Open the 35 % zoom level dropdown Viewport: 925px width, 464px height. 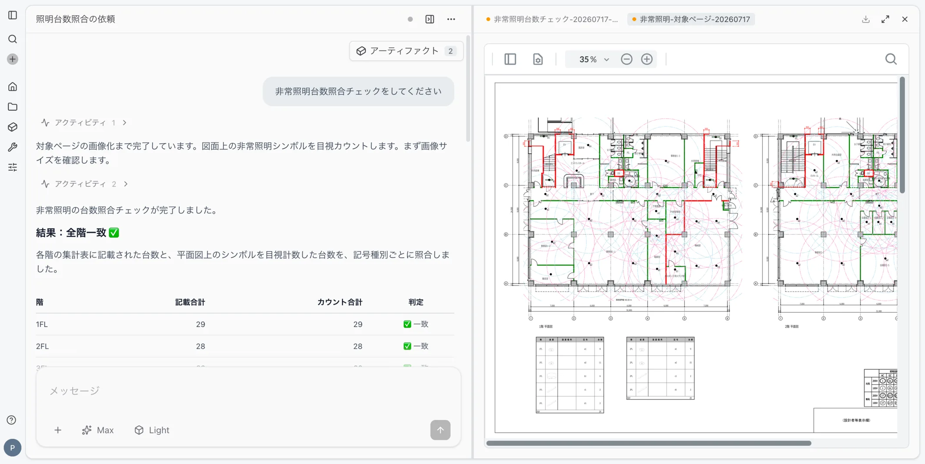[x=594, y=59]
